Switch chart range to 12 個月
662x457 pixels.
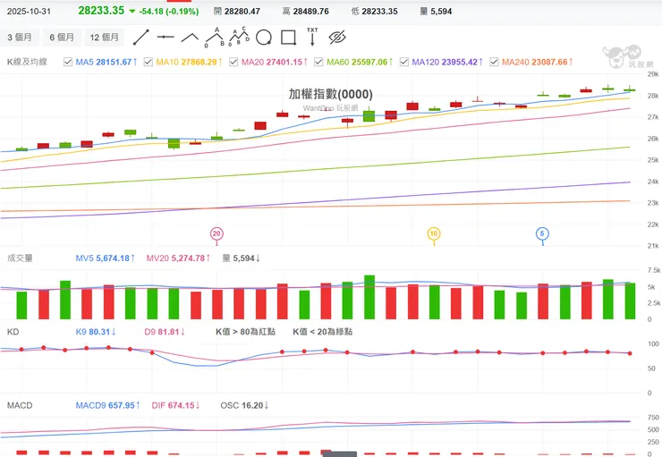coord(104,38)
